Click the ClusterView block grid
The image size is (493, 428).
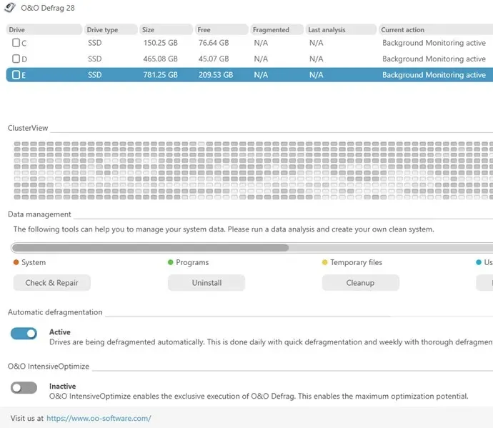(x=253, y=170)
